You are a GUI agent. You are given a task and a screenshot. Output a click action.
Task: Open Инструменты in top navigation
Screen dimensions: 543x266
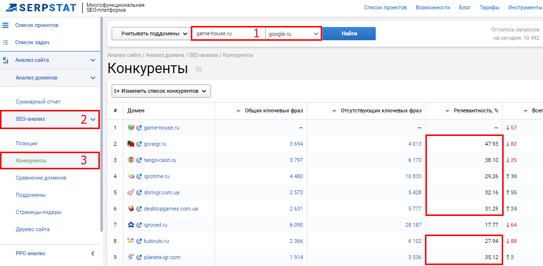[525, 7]
